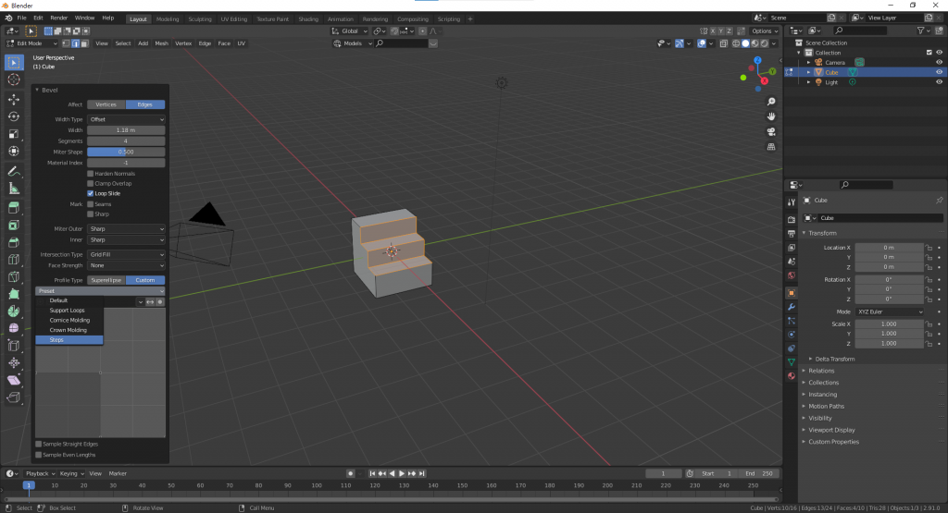Open Render properties tab icon
The image size is (948, 513).
pyautogui.click(x=792, y=219)
